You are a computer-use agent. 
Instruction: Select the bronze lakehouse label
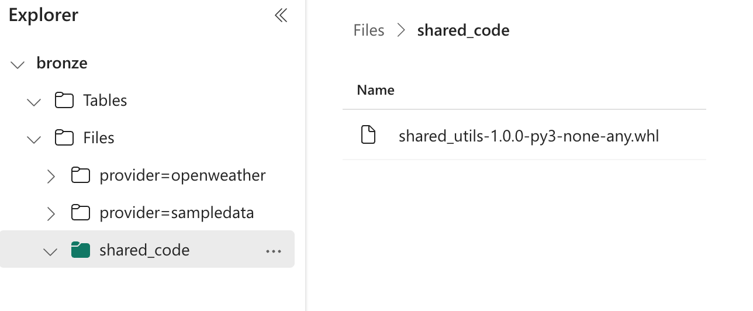[62, 63]
